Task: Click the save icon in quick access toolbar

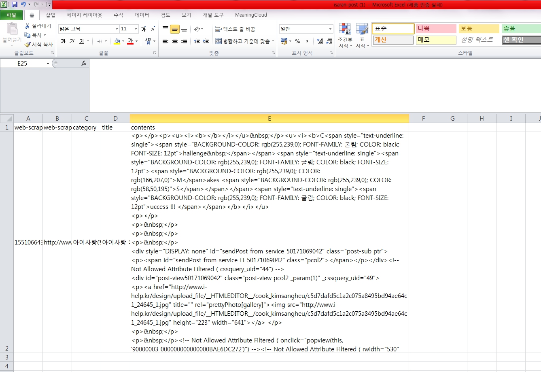Action: 15,4
